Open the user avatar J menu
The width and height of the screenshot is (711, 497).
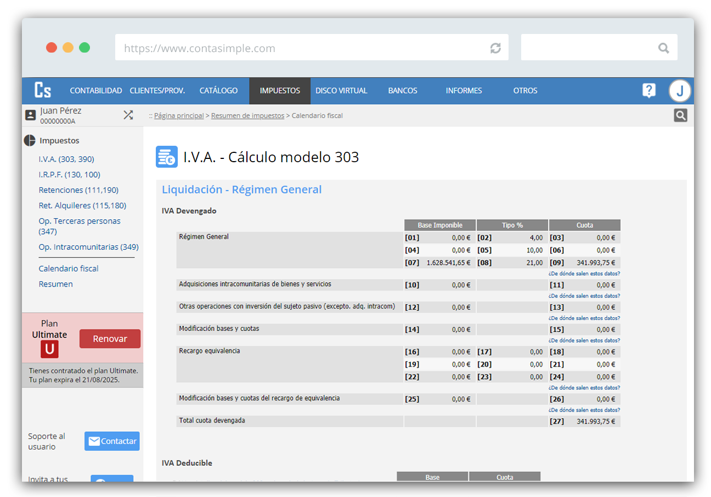click(x=680, y=91)
